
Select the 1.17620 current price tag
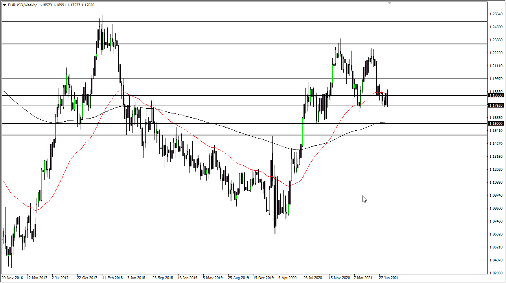click(496, 105)
